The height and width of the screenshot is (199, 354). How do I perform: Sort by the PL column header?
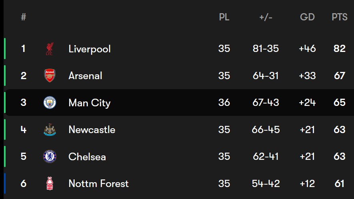pyautogui.click(x=224, y=17)
